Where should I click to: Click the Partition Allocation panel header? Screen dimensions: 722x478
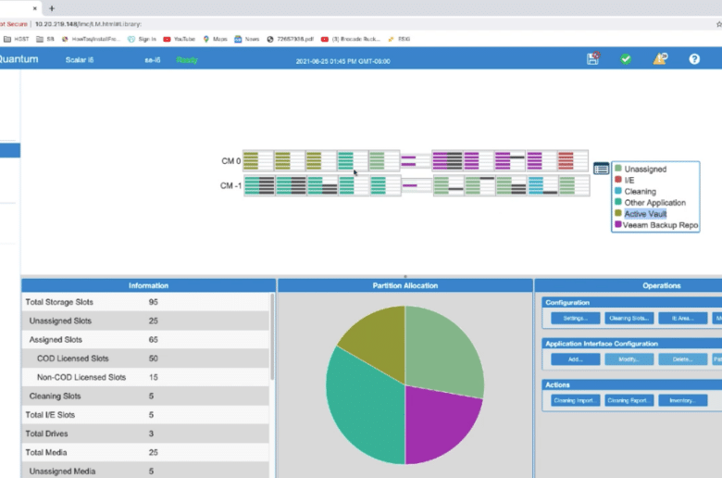(x=405, y=285)
